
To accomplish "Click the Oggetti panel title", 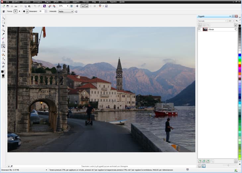I will (x=202, y=16).
